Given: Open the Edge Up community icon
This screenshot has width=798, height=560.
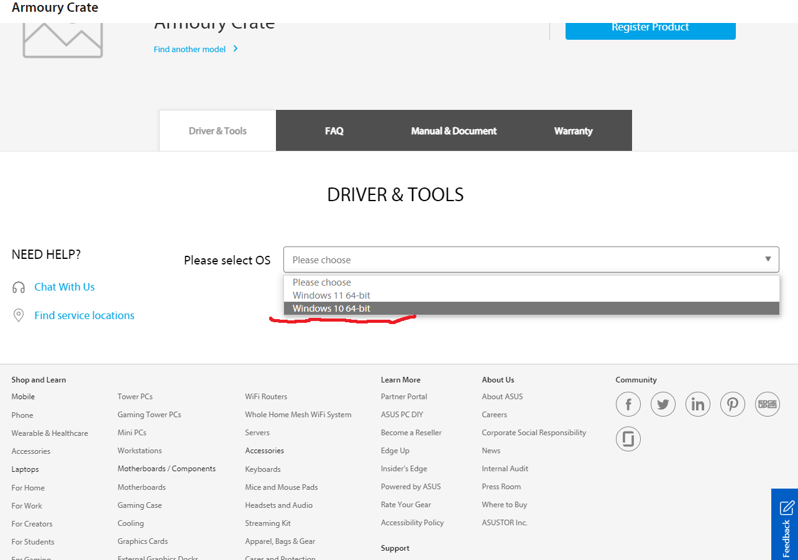Looking at the screenshot, I should tap(768, 405).
